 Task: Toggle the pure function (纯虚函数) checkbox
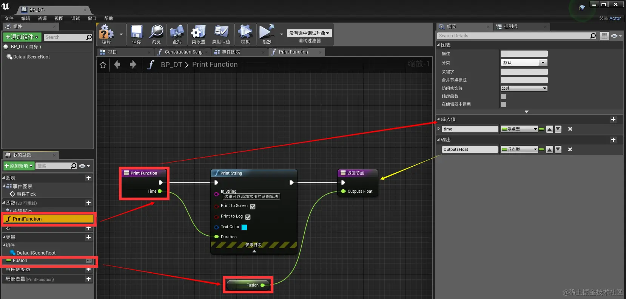tap(504, 97)
